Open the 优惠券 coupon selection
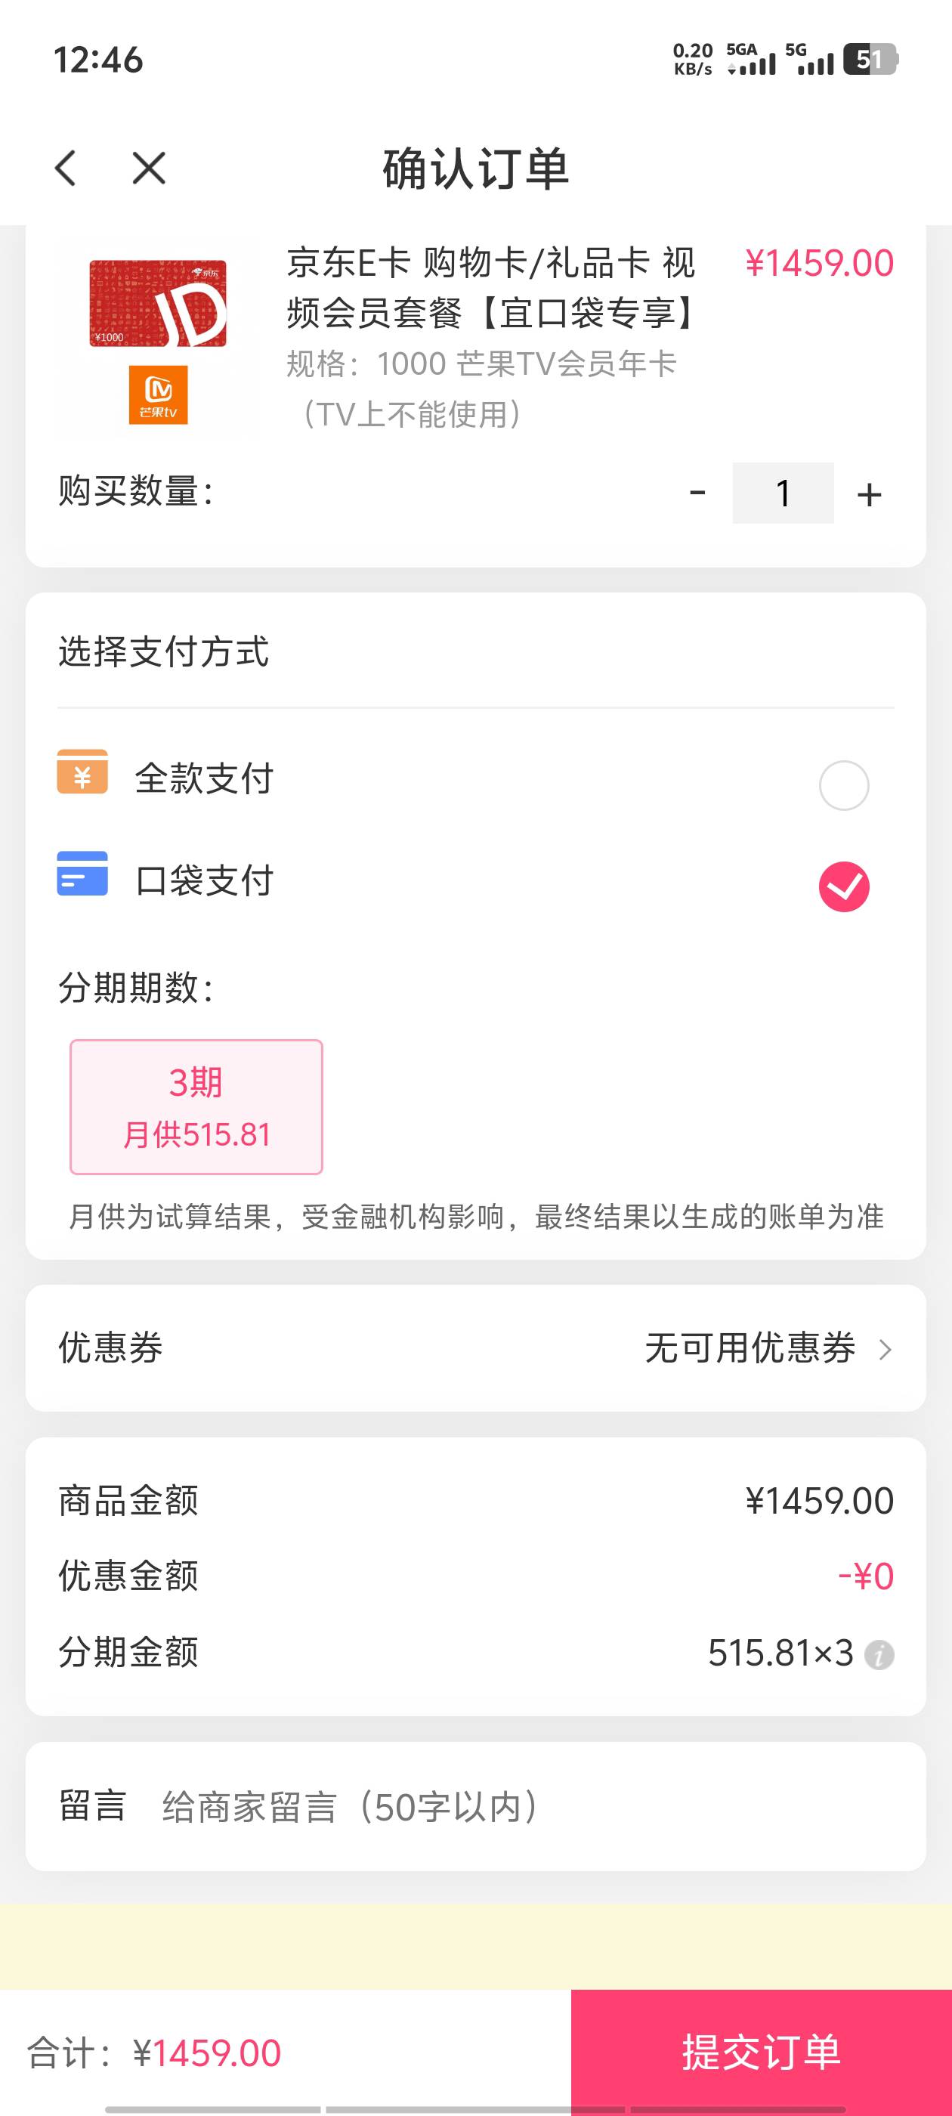 (x=475, y=1348)
